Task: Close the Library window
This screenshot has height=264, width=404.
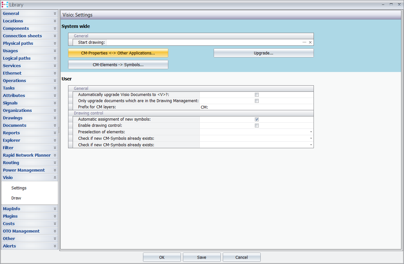Action: point(399,5)
